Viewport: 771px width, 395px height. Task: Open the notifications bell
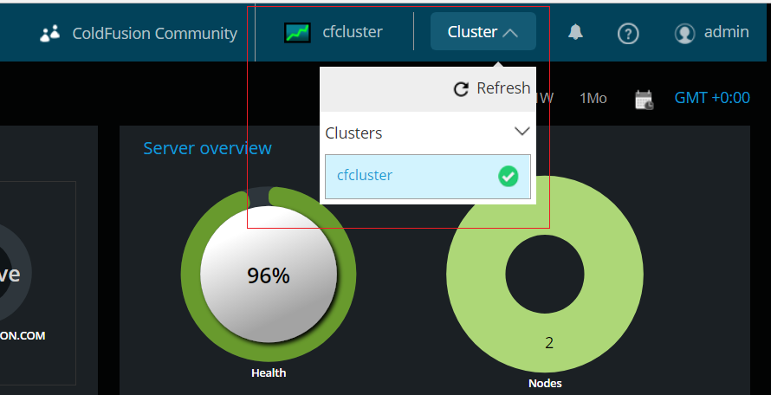click(x=575, y=32)
